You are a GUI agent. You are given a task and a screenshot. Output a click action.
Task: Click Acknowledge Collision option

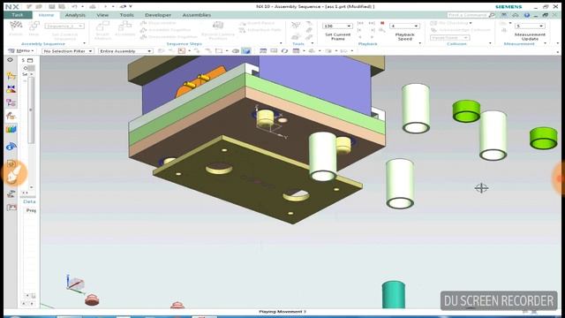point(461,30)
